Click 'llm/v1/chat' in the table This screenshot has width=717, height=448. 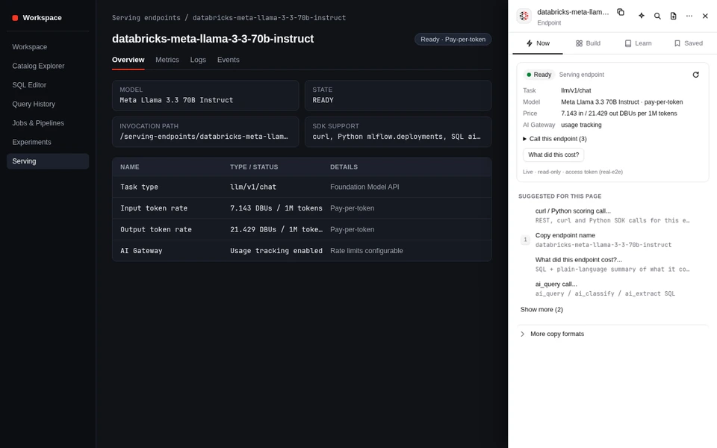(x=253, y=187)
